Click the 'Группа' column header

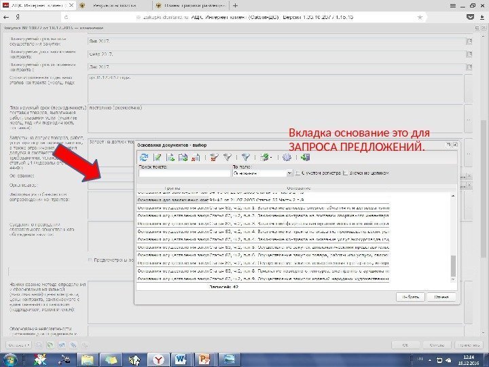pos(173,188)
